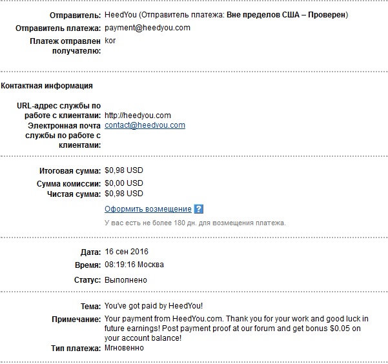This screenshot has width=388, height=364.
Task: Click the recipient name kor
Action: 110,41
